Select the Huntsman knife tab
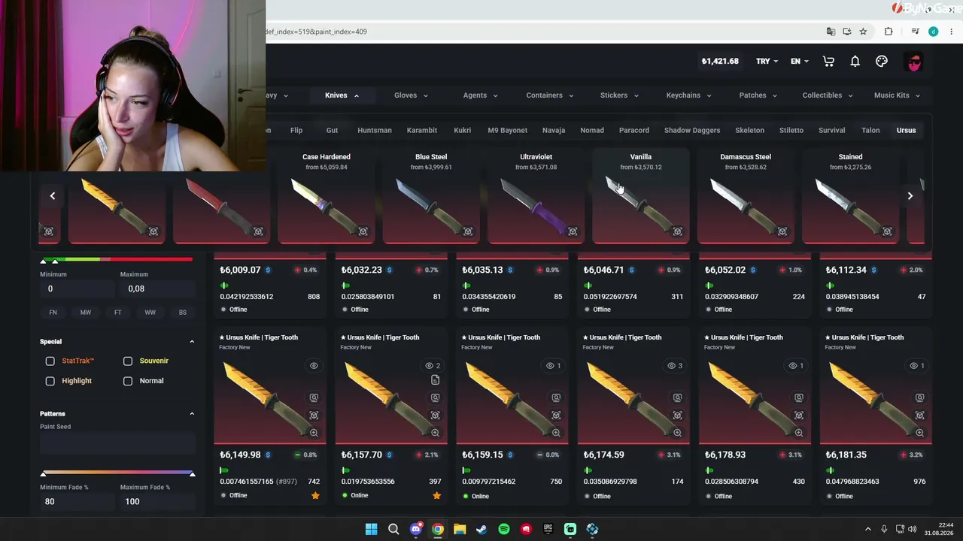Viewport: 963px width, 541px height. [x=374, y=131]
